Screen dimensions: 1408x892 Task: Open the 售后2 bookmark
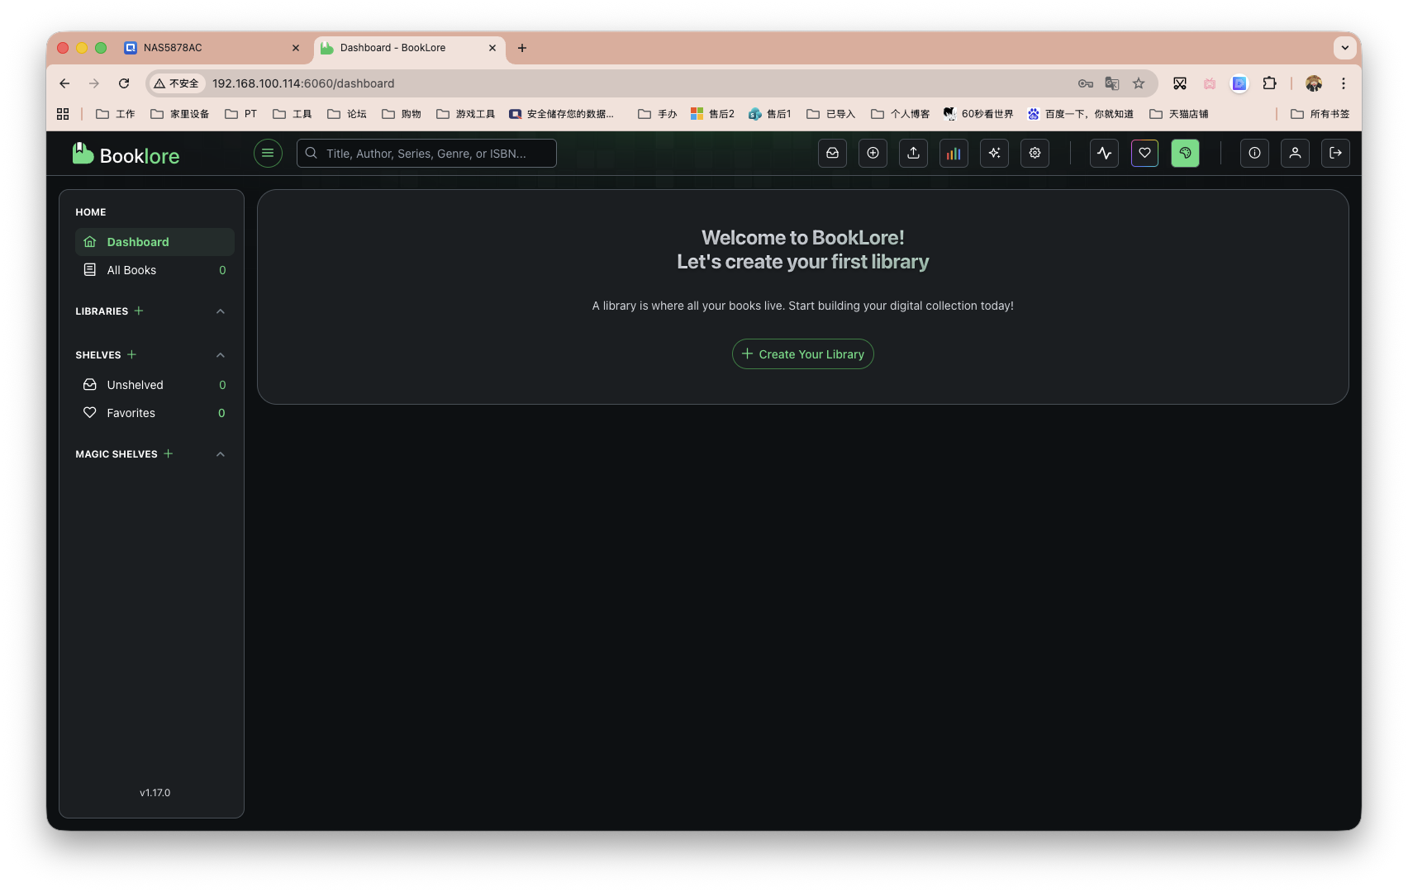[x=712, y=114]
